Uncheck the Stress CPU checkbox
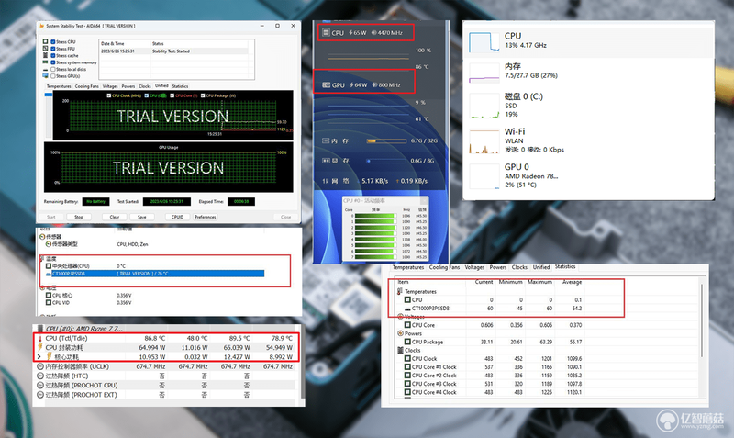Viewport: 734px width, 438px height. click(x=53, y=41)
